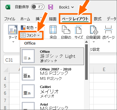Select row 8 header
This screenshot has width=117, height=110.
point(5,107)
